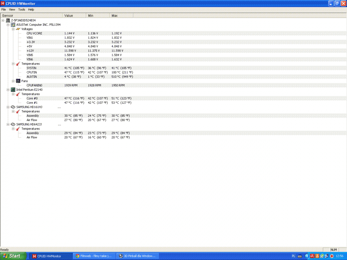Open the Help menu
The width and height of the screenshot is (347, 260).
[31, 10]
